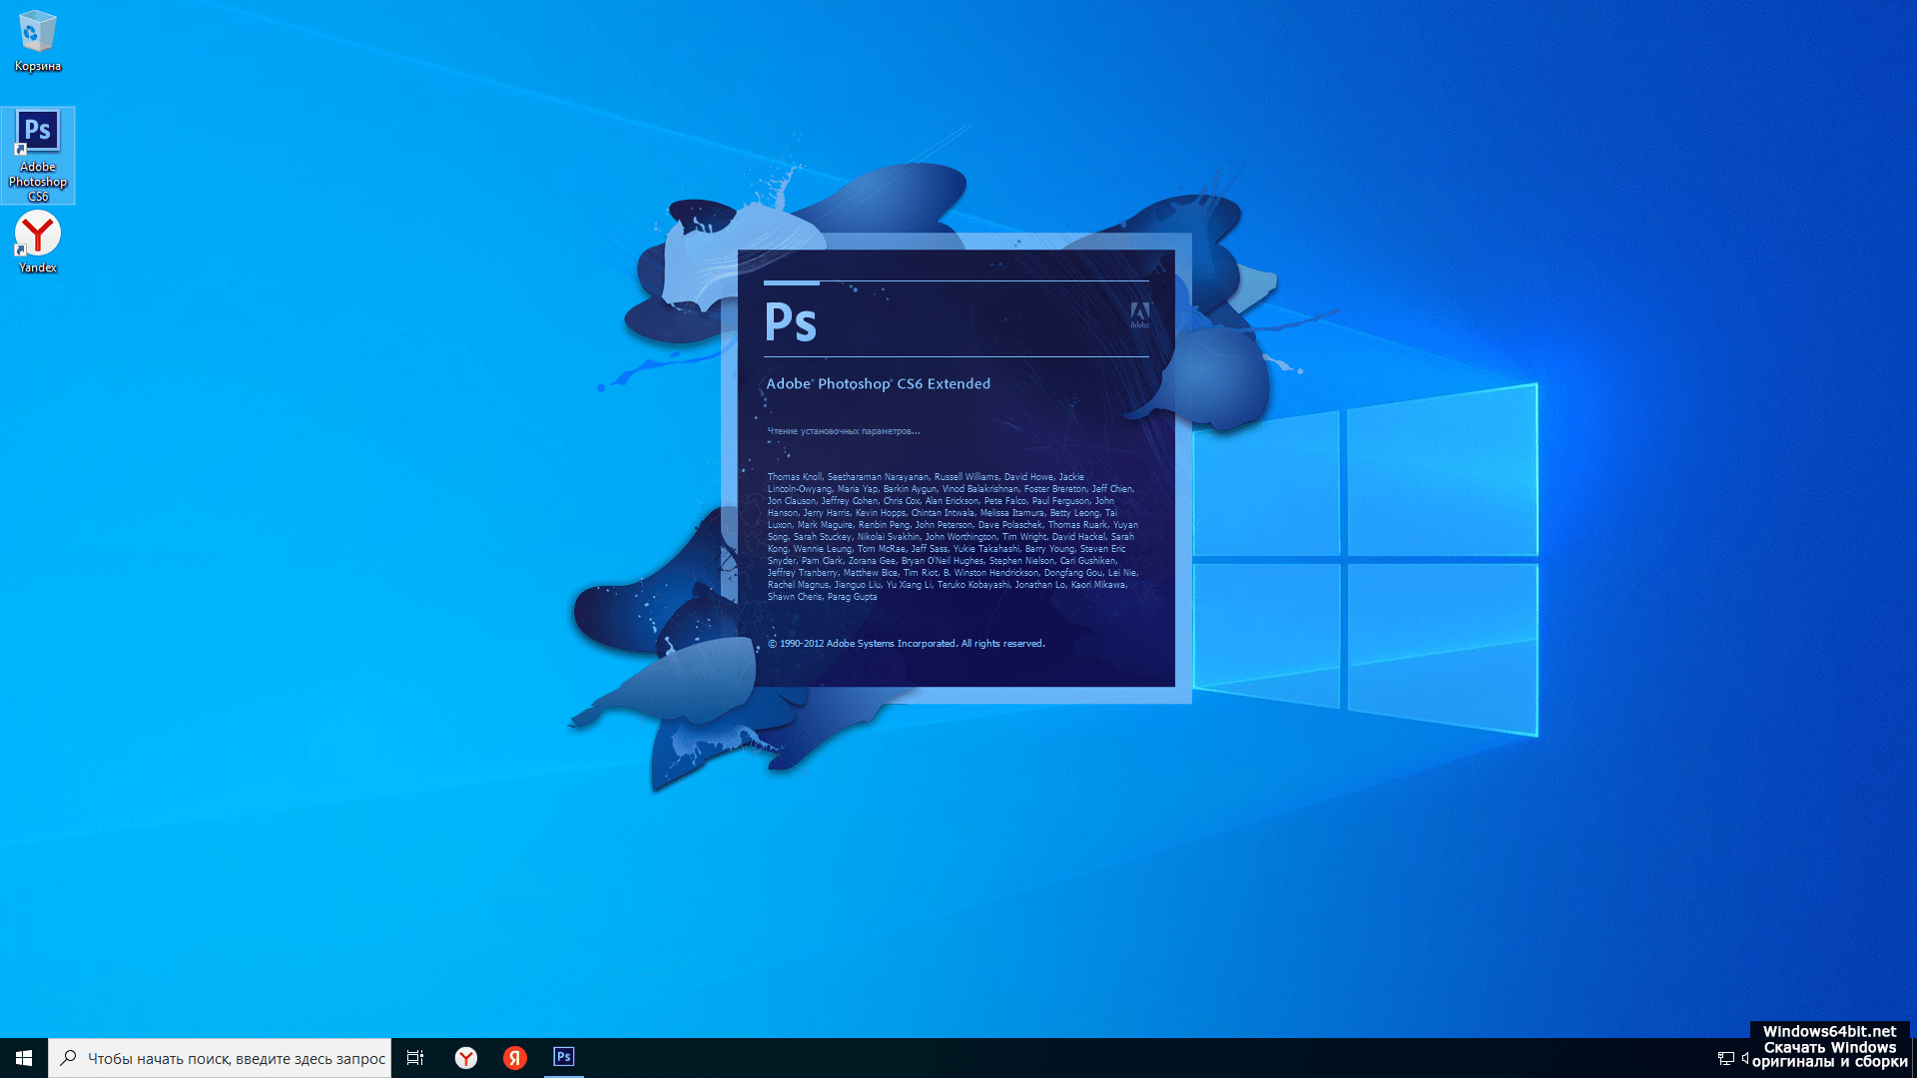Click the Photoshop Ps taskbar button
Image resolution: width=1917 pixels, height=1078 pixels.
[x=563, y=1057]
